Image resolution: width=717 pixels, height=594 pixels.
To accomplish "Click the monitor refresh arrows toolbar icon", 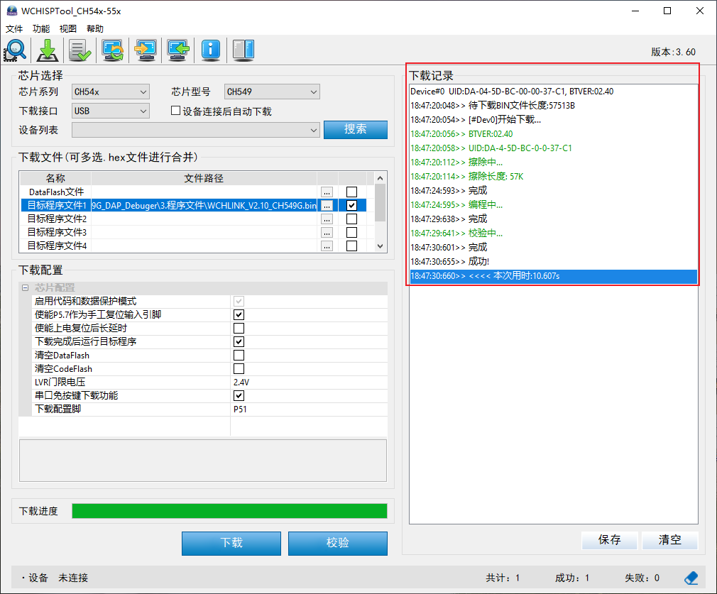I will pyautogui.click(x=112, y=50).
